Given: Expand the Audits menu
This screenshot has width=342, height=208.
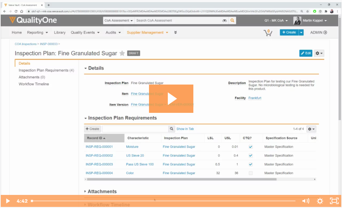Looking at the screenshot, I should [113, 33].
